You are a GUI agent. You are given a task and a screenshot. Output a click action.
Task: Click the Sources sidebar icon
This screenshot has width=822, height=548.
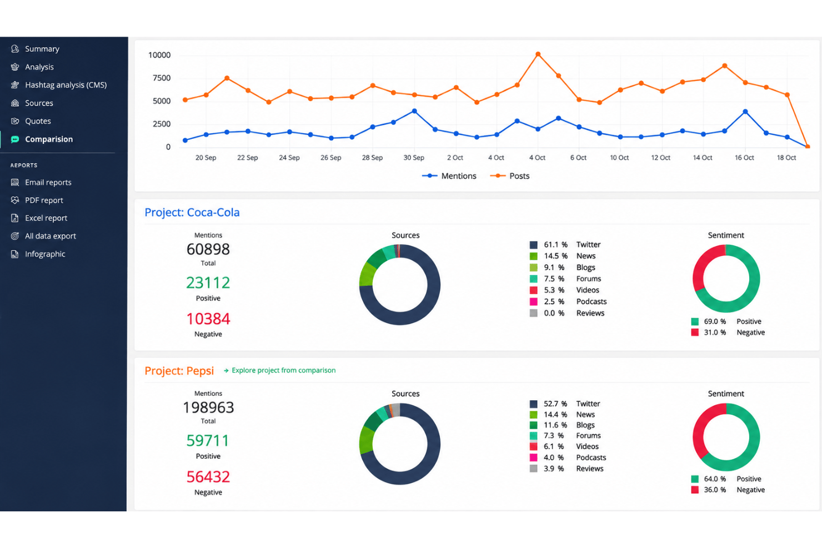coord(15,103)
